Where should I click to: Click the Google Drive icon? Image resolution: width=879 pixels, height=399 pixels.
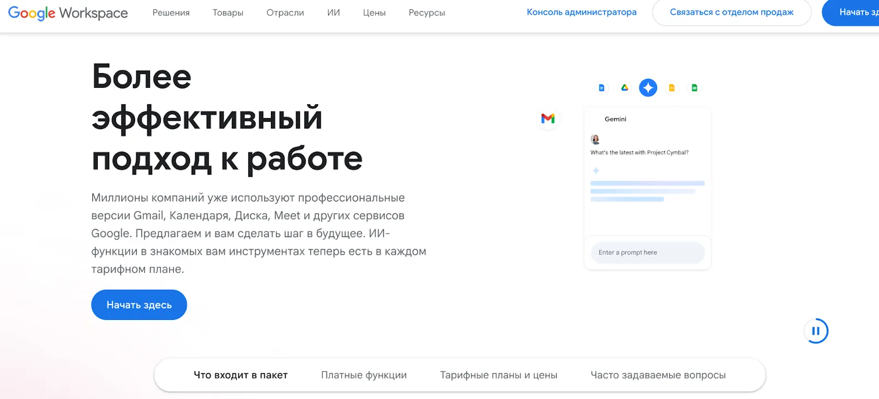[625, 88]
